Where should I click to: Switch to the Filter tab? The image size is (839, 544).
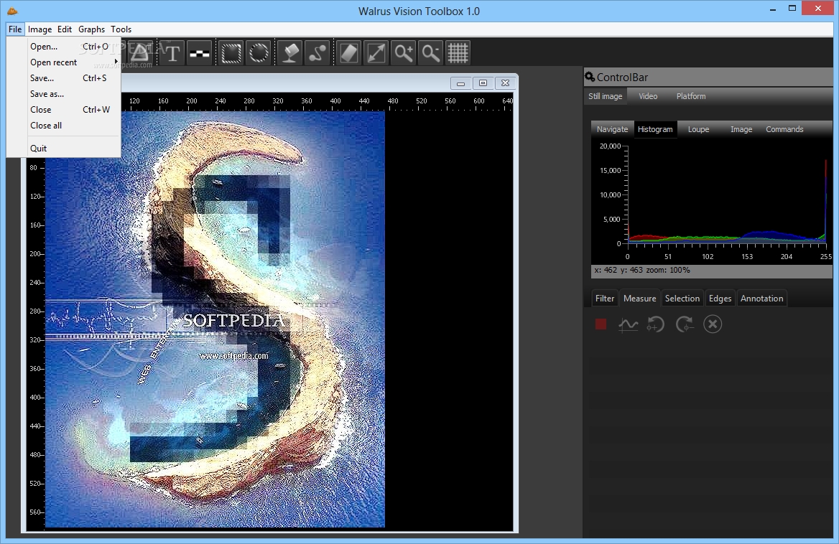pos(605,298)
